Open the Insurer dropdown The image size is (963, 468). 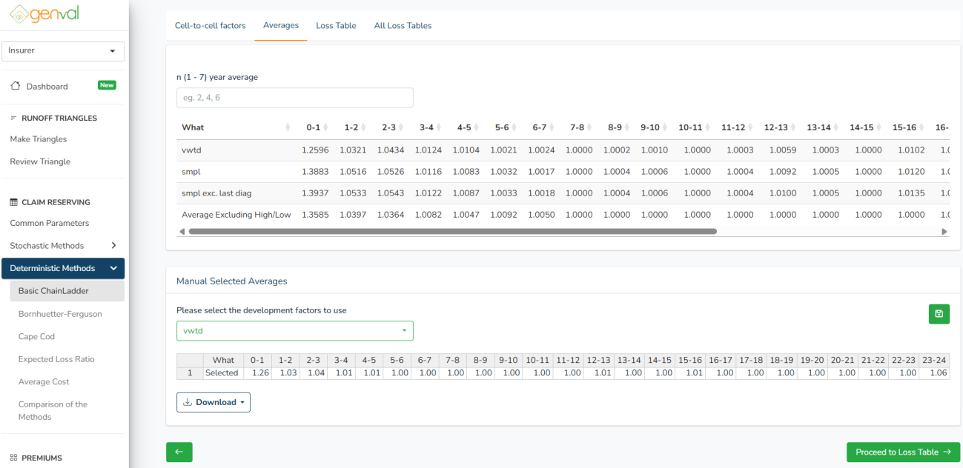(63, 51)
